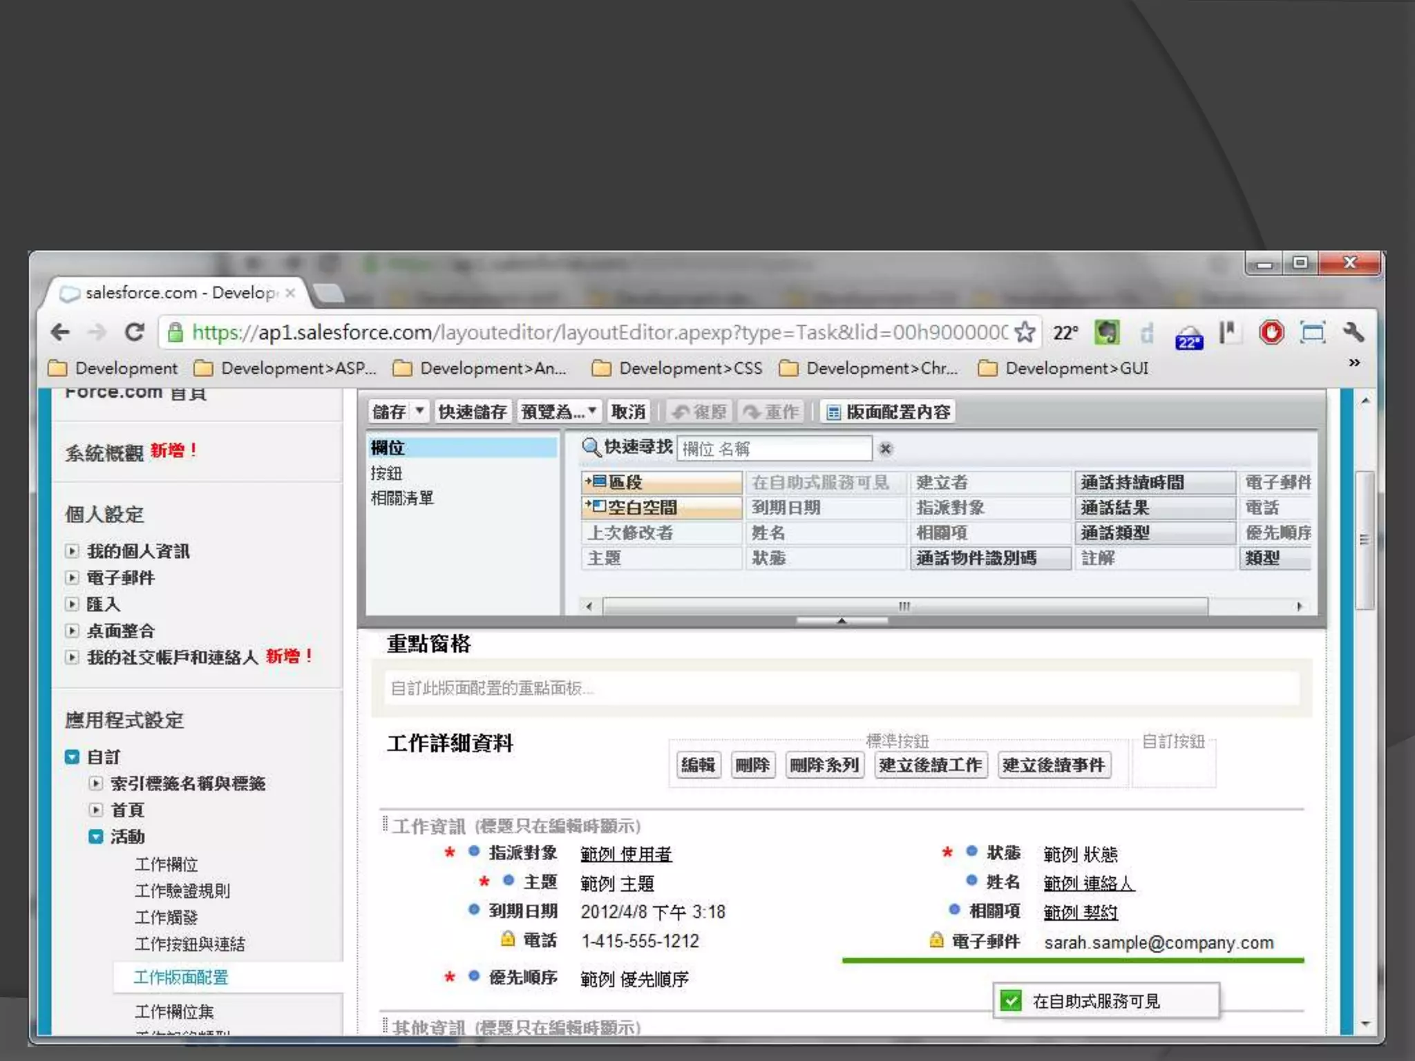Select 按鈕 in the palette category list
This screenshot has width=1415, height=1061.
[386, 473]
